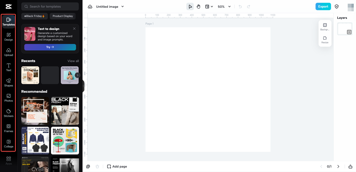Image resolution: width=356 pixels, height=172 pixels.
Task: Click the Redo arrow
Action: pos(249,7)
